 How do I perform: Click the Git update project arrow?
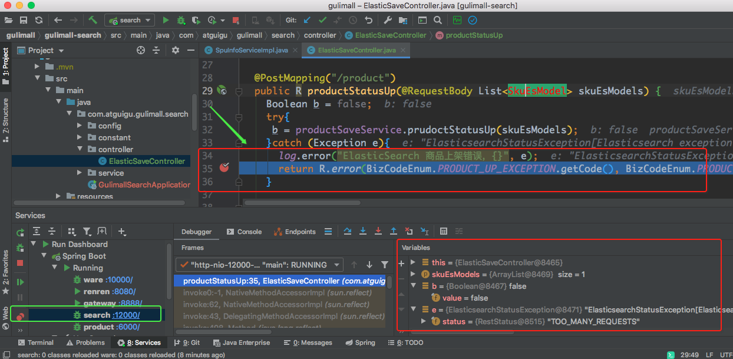pos(306,20)
